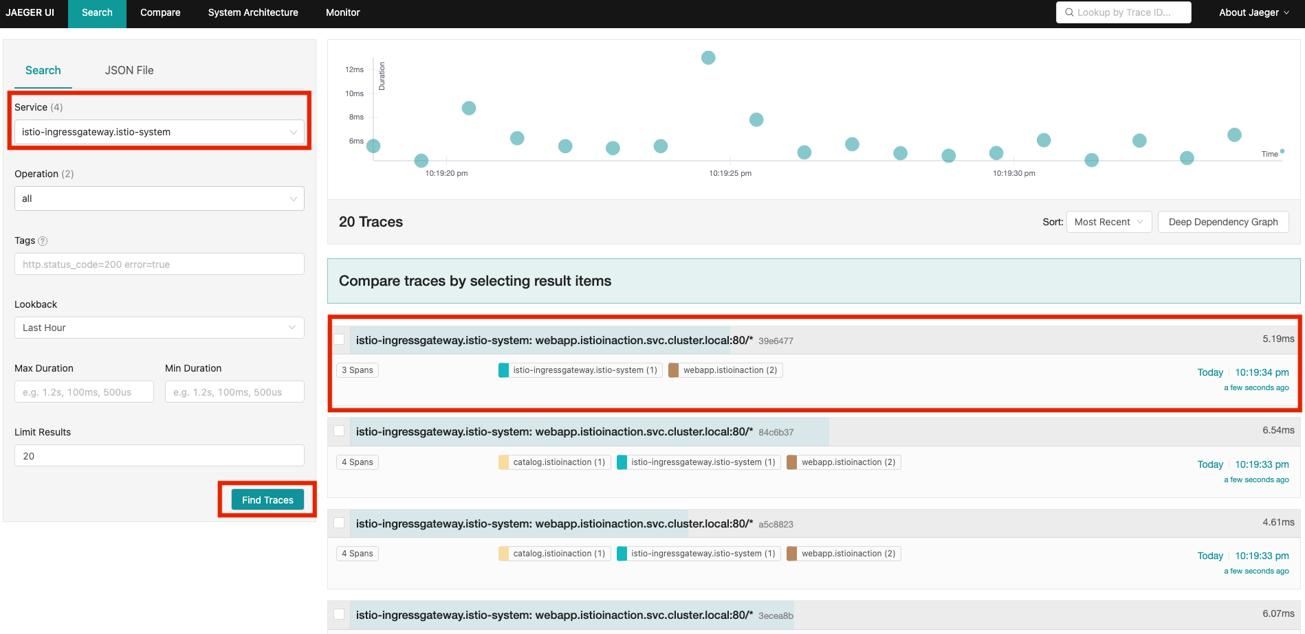Open trace 3ecea8b from the results
The width and height of the screenshot is (1305, 634).
(x=554, y=615)
